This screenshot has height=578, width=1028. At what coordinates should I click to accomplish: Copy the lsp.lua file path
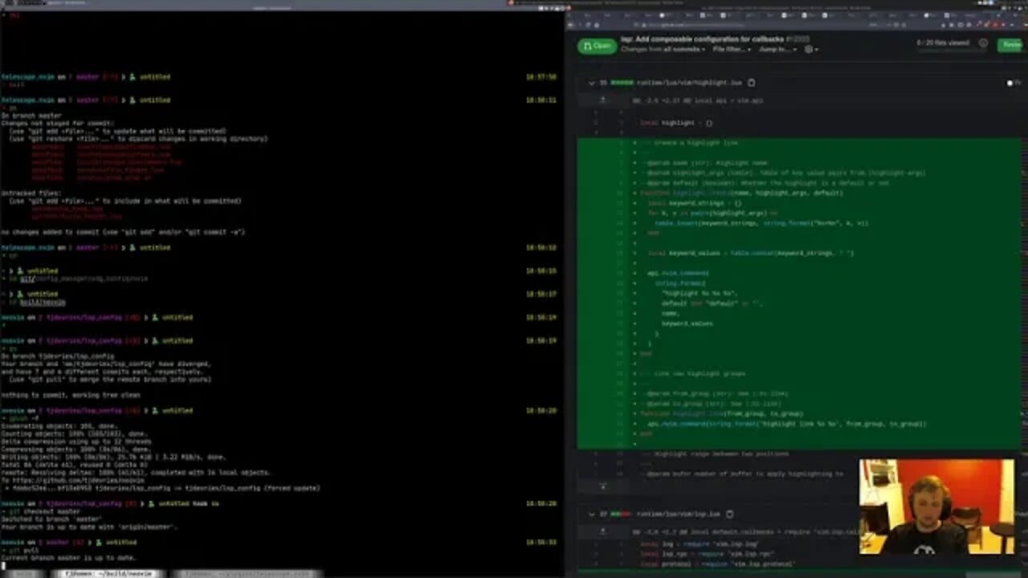coord(729,514)
